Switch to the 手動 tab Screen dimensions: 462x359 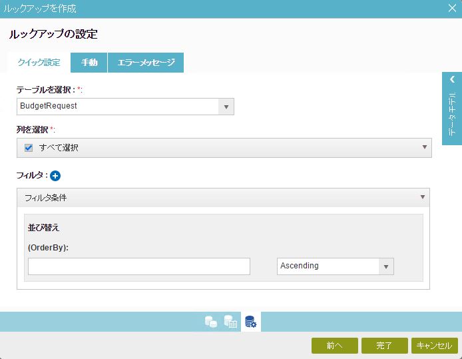click(89, 63)
